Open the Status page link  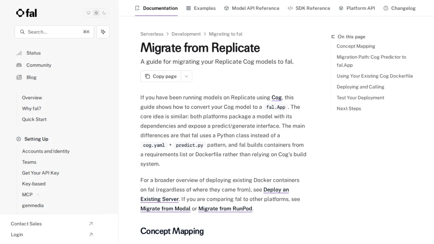(x=34, y=53)
